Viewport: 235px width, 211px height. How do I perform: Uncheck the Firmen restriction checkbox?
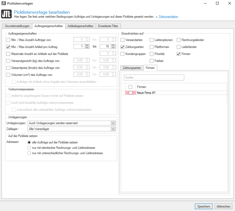pyautogui.click(x=179, y=54)
